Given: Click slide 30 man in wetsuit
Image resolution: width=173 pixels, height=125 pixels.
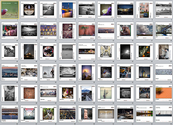Looking at the screenshot, I should [48, 72].
